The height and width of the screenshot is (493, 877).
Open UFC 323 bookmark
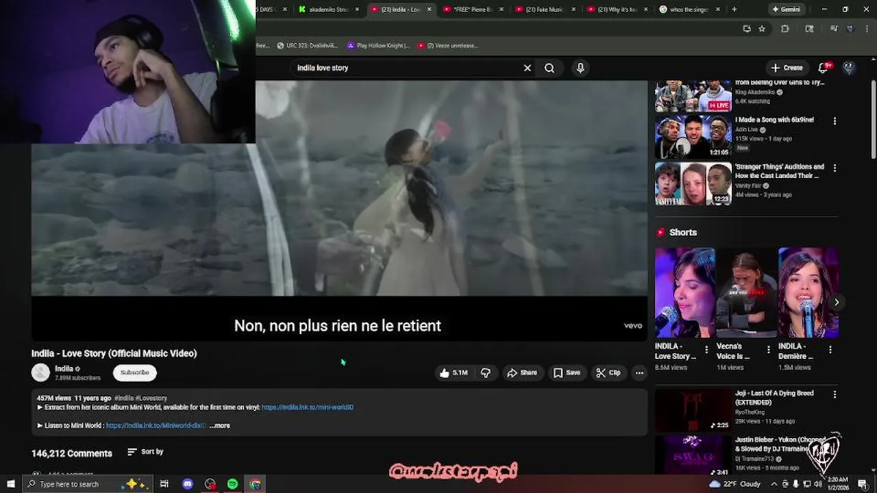[306, 46]
